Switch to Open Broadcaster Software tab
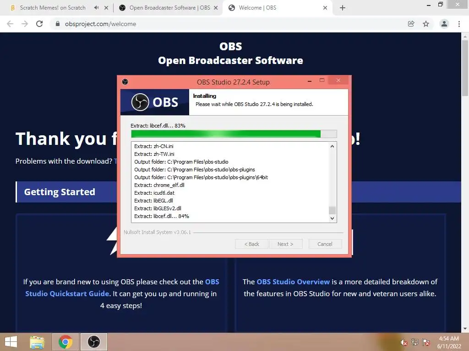This screenshot has height=351, width=469. [x=169, y=8]
